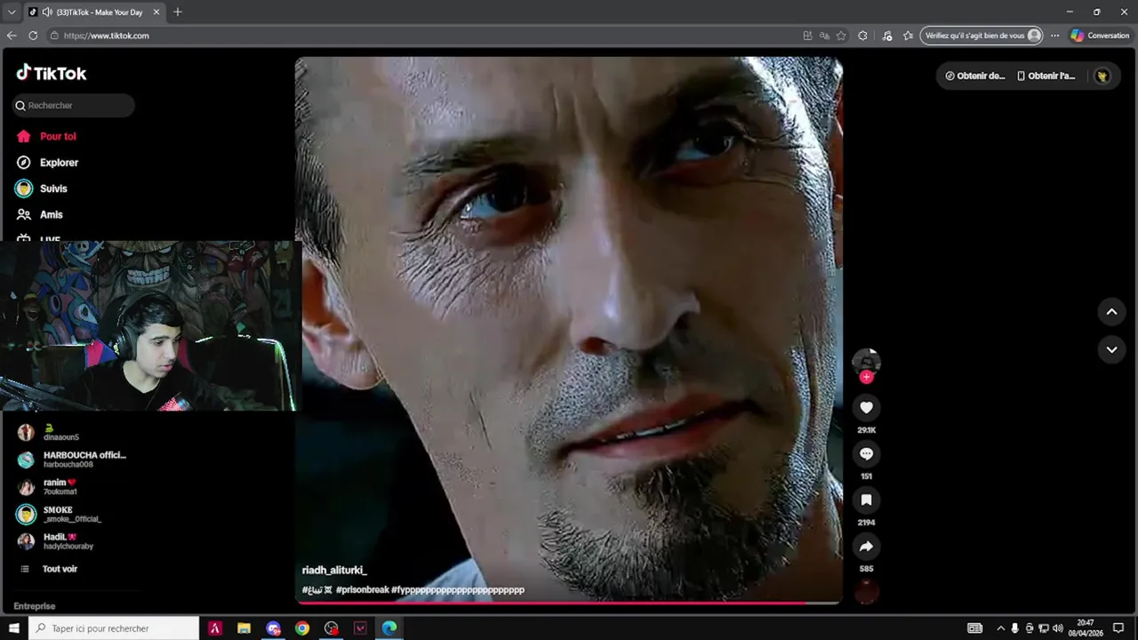The width and height of the screenshot is (1138, 640).
Task: Open the browser profile verification pill
Action: pyautogui.click(x=982, y=36)
